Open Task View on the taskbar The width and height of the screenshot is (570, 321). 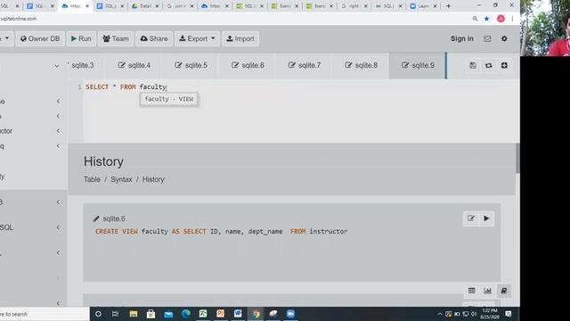click(115, 314)
